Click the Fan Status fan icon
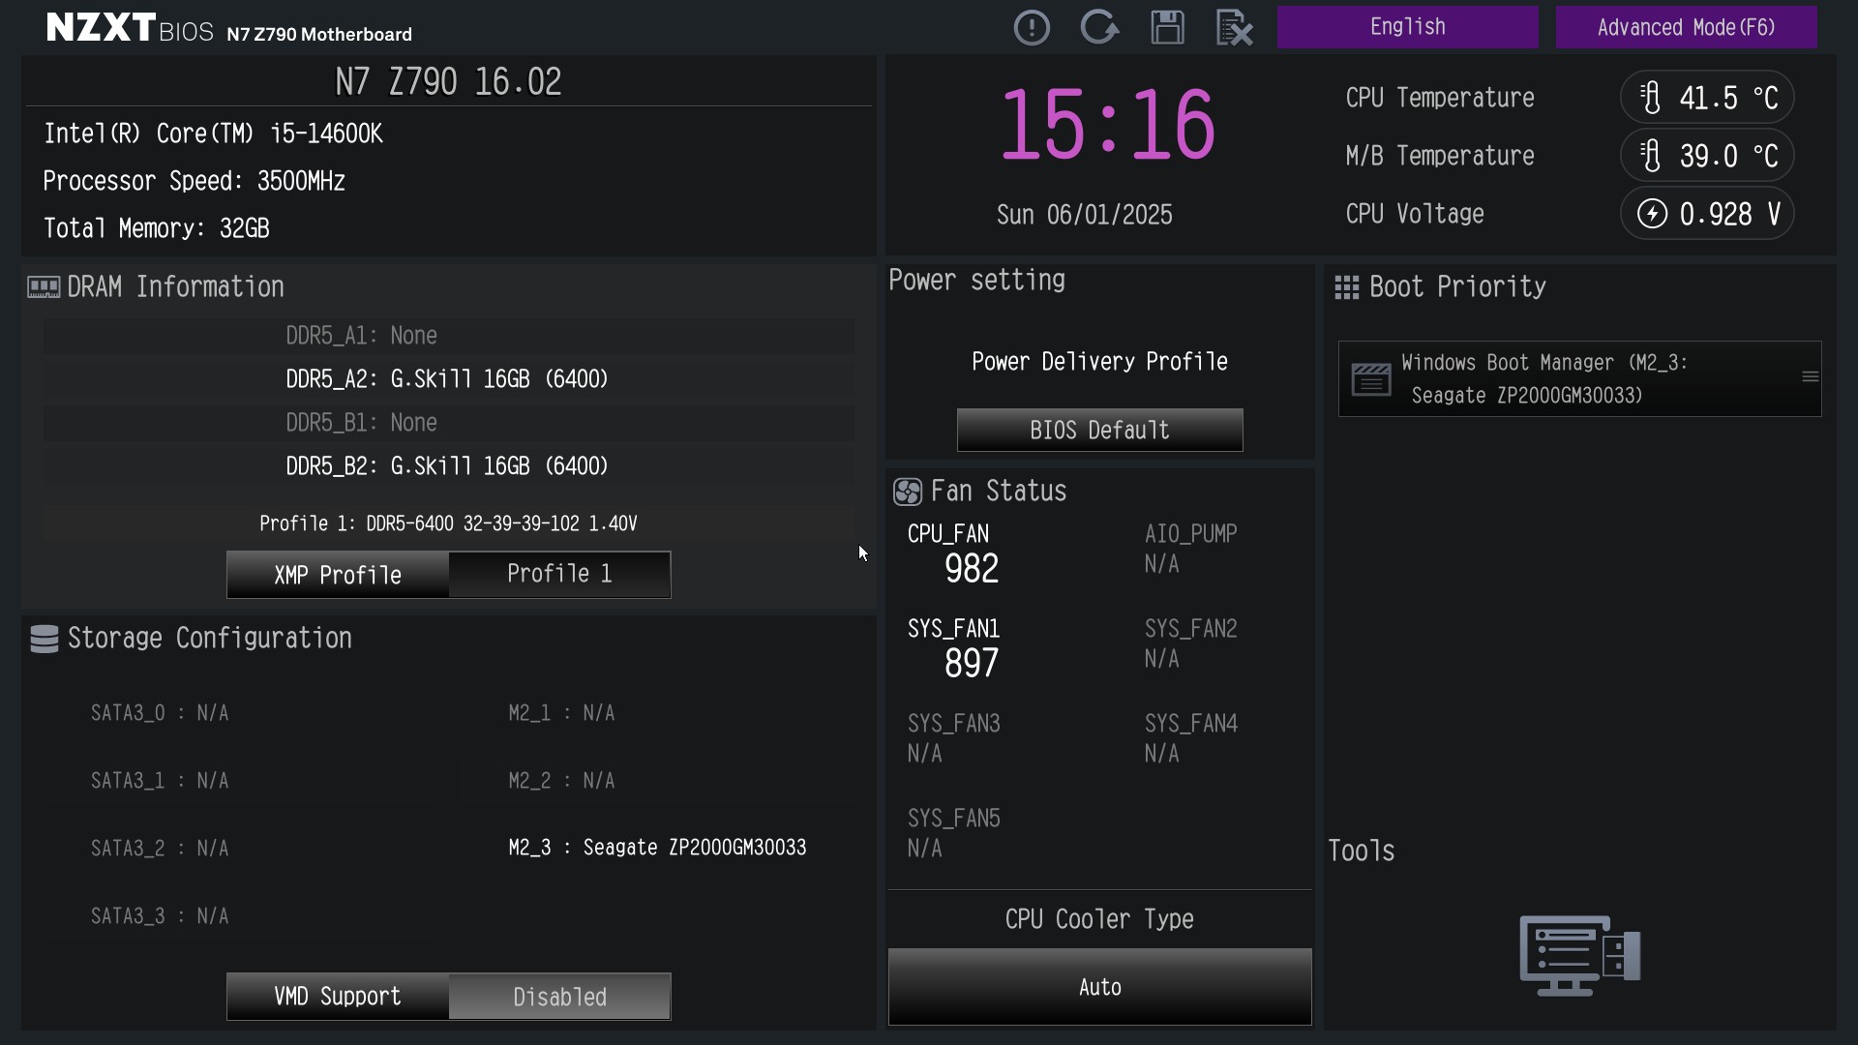Viewport: 1858px width, 1045px height. pos(908,492)
